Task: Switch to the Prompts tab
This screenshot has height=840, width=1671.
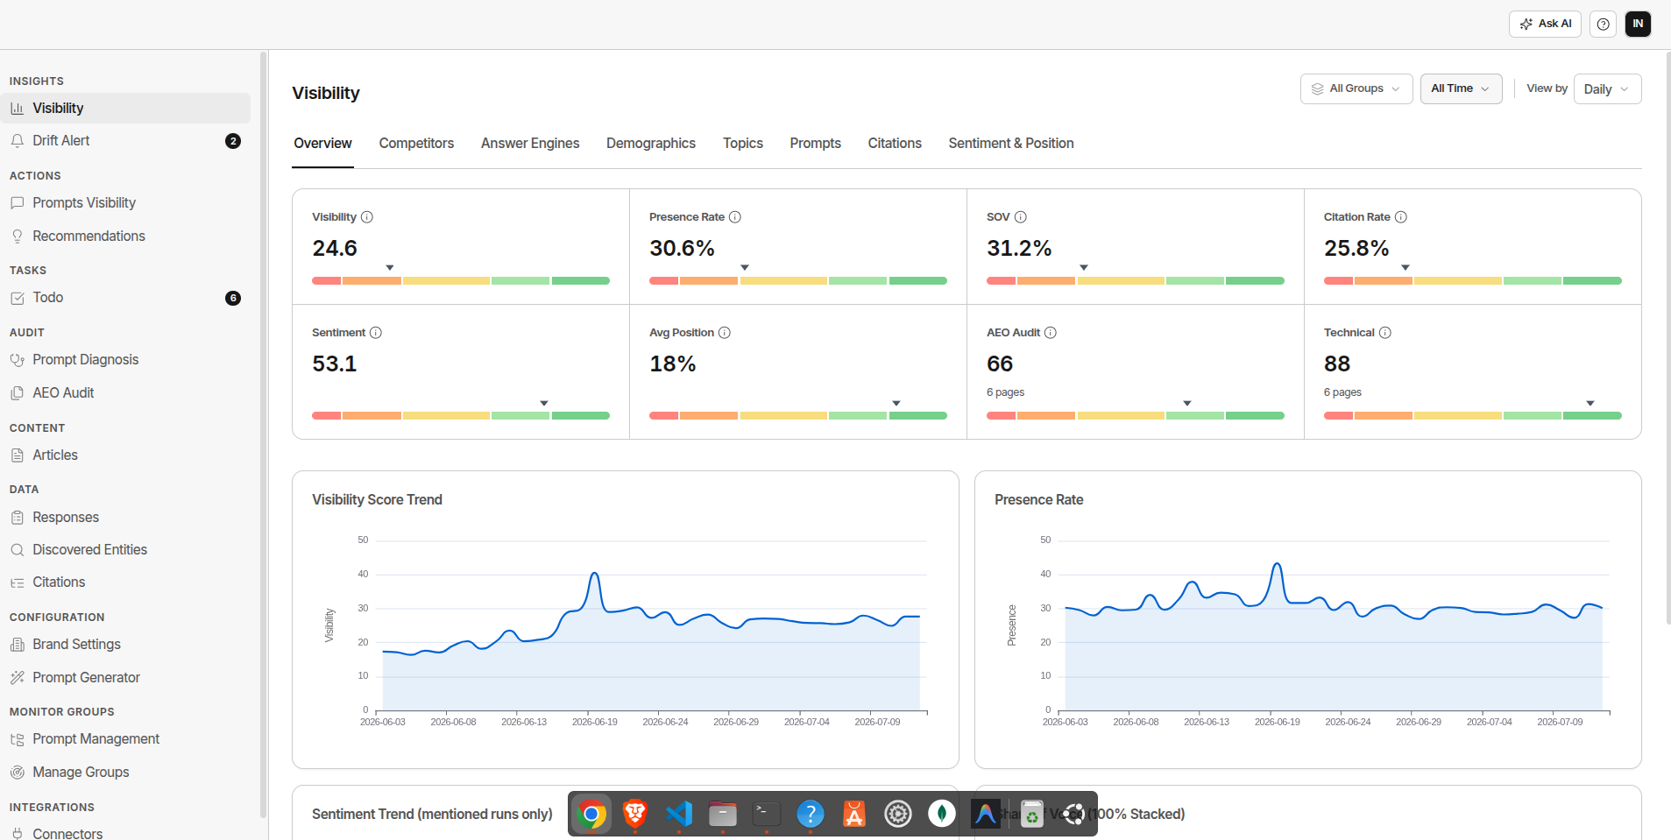Action: click(x=816, y=144)
